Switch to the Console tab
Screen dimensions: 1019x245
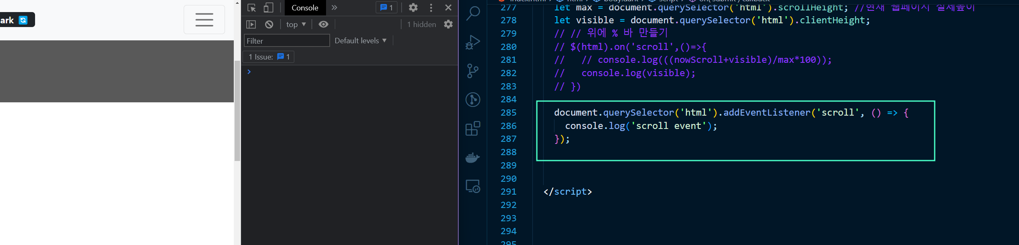click(305, 7)
